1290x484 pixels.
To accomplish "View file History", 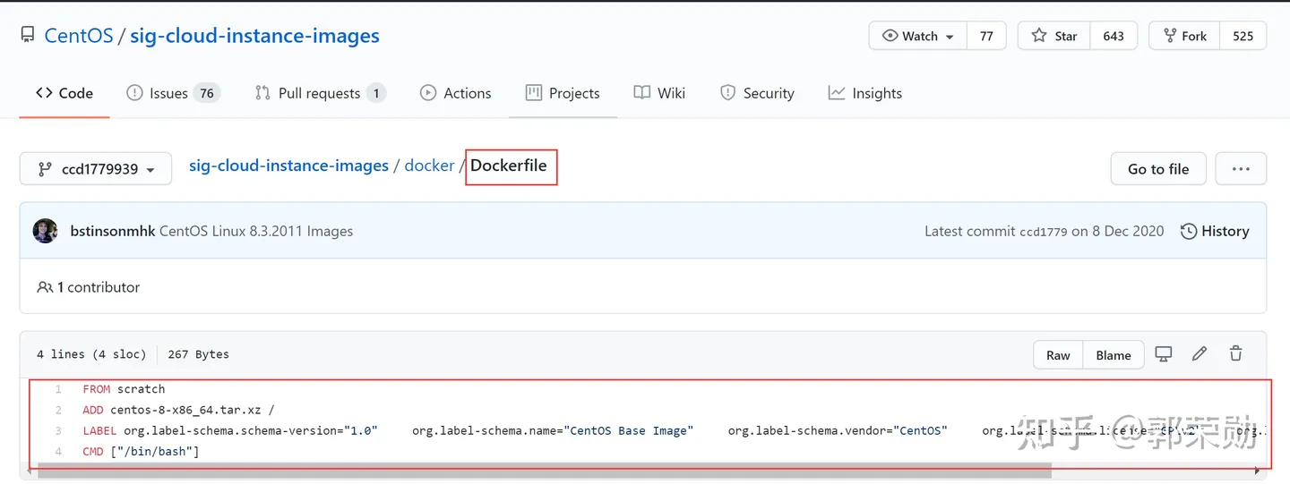I will 1215,231.
